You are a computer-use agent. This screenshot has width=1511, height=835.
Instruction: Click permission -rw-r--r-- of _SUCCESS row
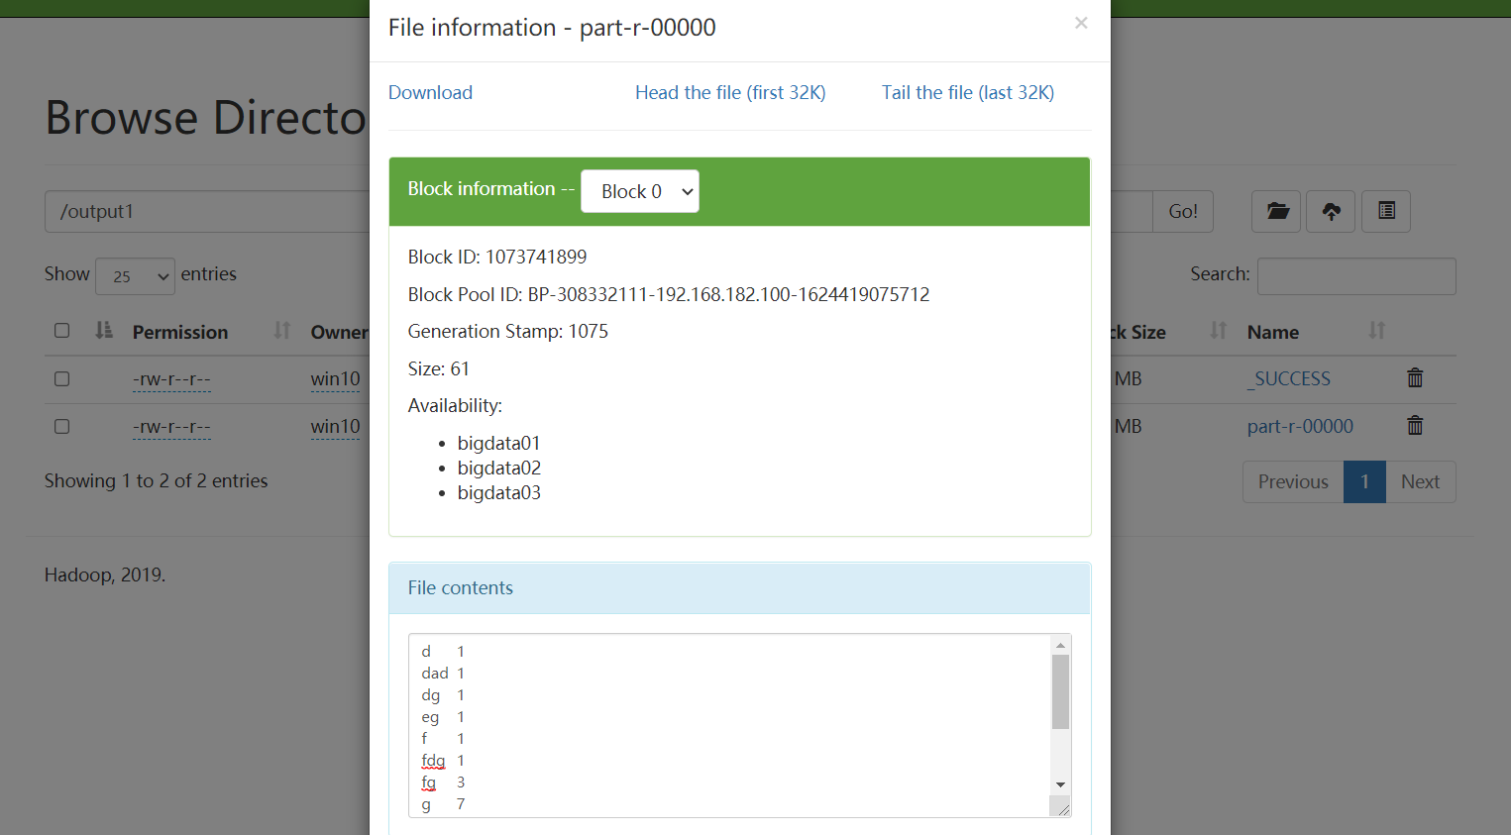[171, 379]
